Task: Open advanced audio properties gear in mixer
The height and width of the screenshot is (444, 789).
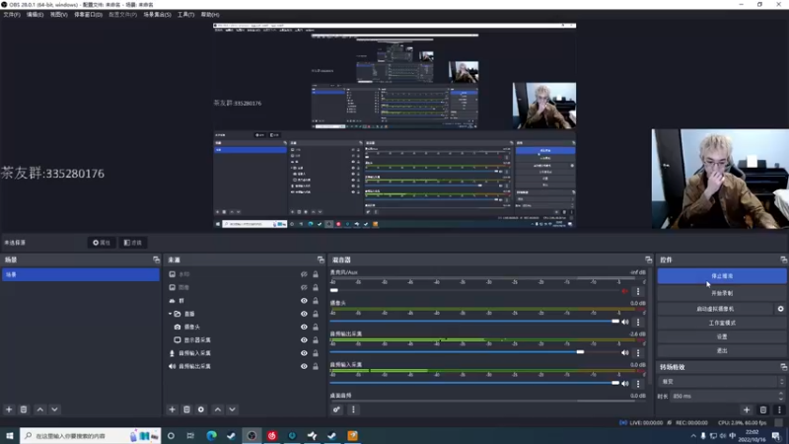Action: [x=336, y=409]
